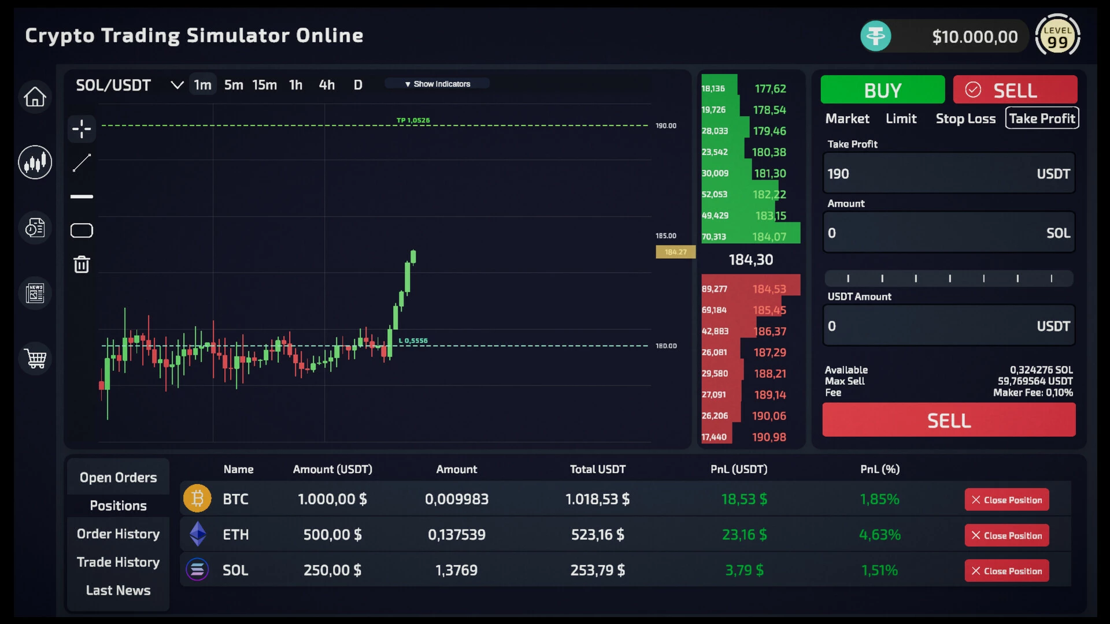This screenshot has width=1110, height=624.
Task: Click the amount percentage slider bar
Action: coord(949,278)
